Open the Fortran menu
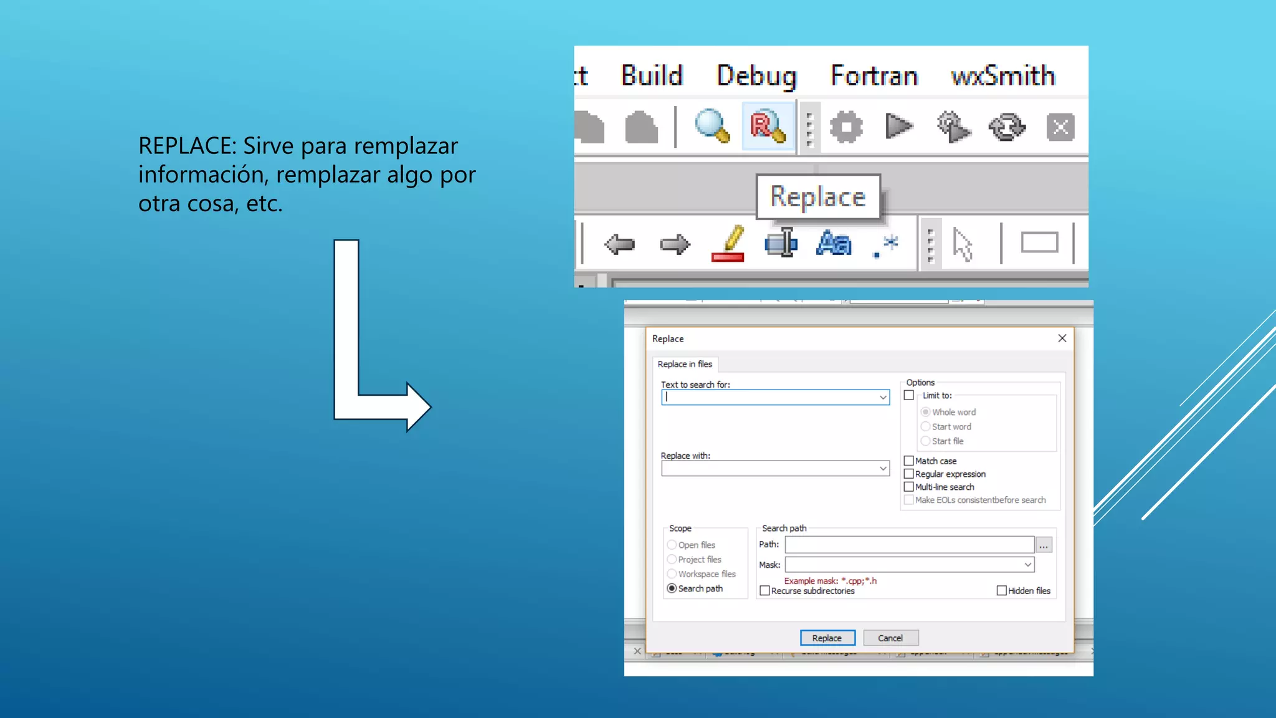Screen dimensions: 1276x718 click(874, 75)
